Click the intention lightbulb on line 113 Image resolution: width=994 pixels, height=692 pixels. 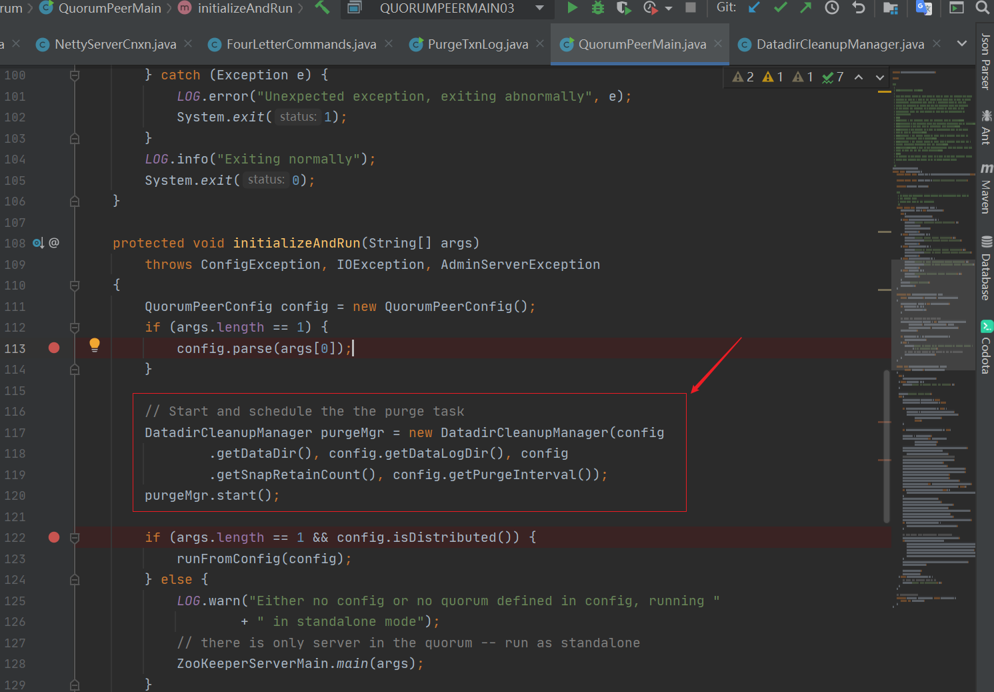pos(95,345)
